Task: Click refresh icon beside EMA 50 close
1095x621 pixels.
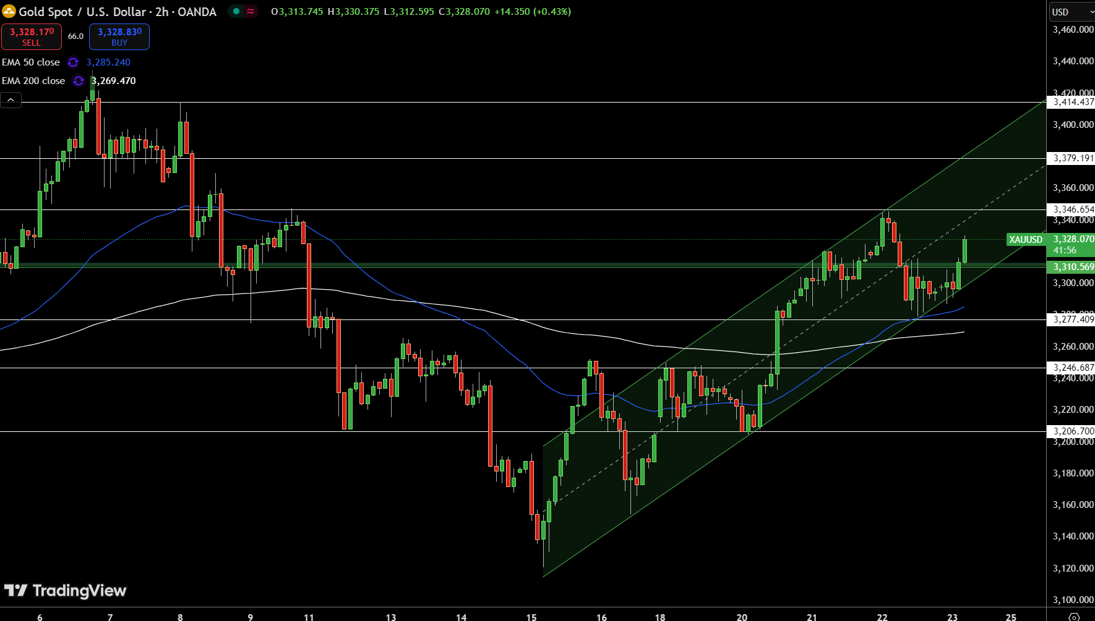Action: [x=73, y=62]
